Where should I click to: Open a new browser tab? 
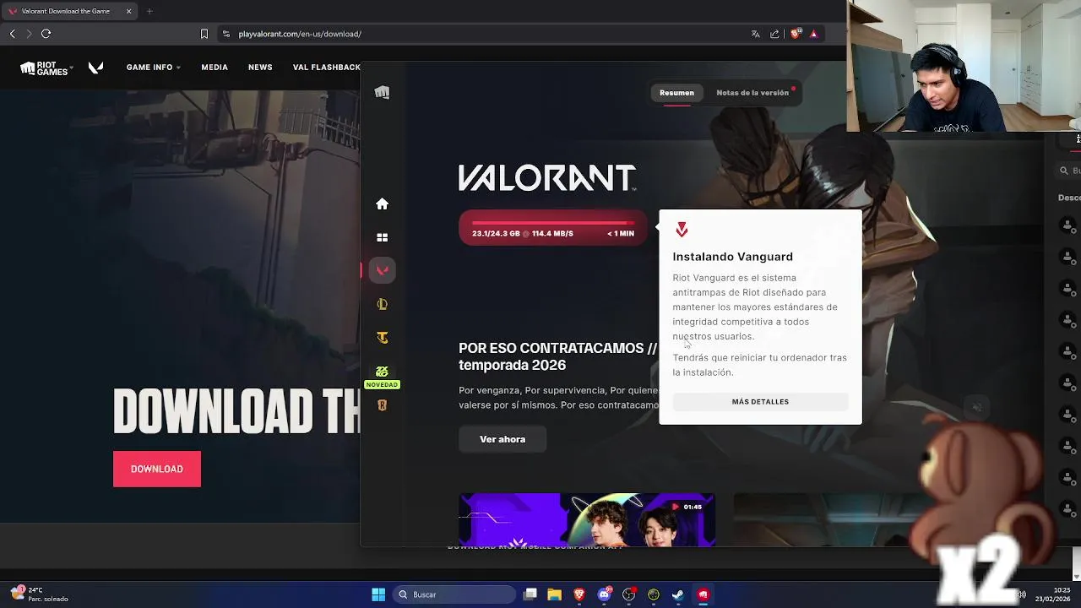(x=149, y=11)
